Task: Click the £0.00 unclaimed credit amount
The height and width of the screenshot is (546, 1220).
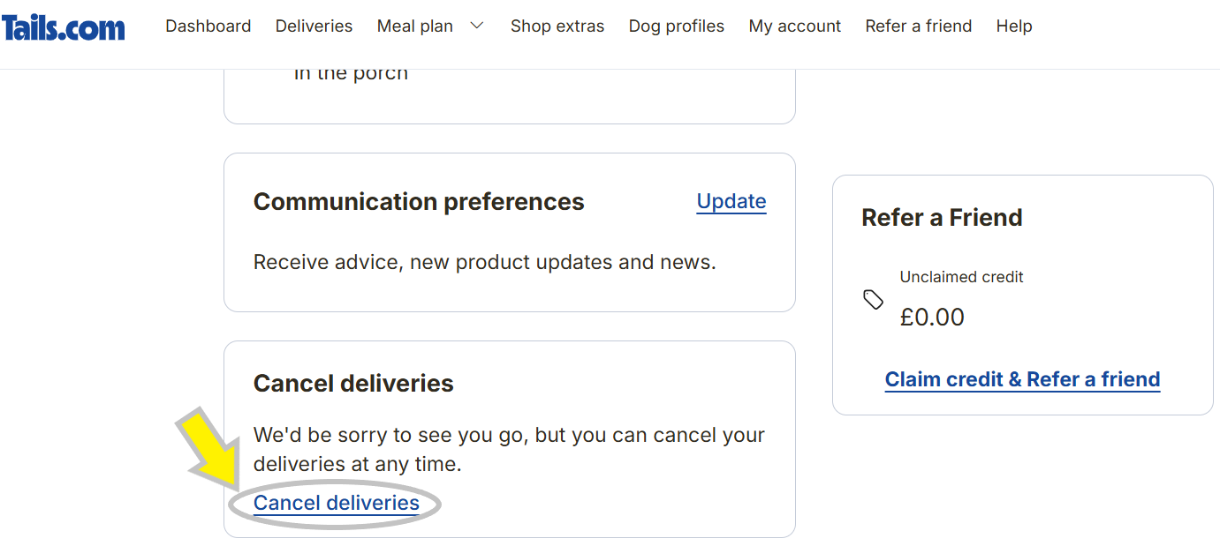Action: pos(931,318)
